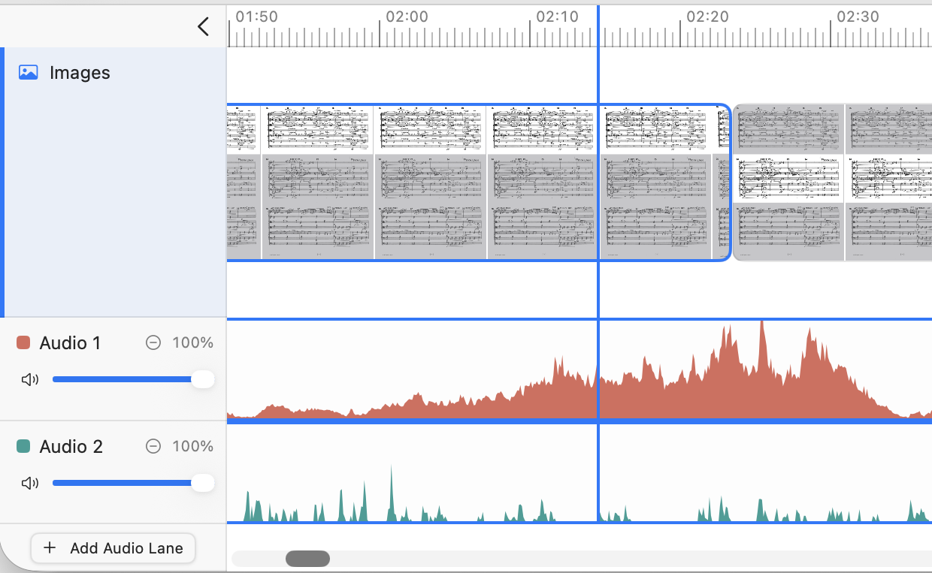Viewport: 932px width, 573px height.
Task: Click the 02:00 mark on time ruler
Action: pos(407,17)
